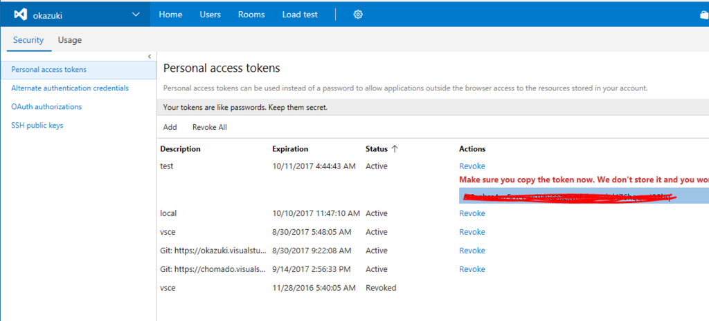Revoke the chomado.visualstudio Git token

point(472,269)
